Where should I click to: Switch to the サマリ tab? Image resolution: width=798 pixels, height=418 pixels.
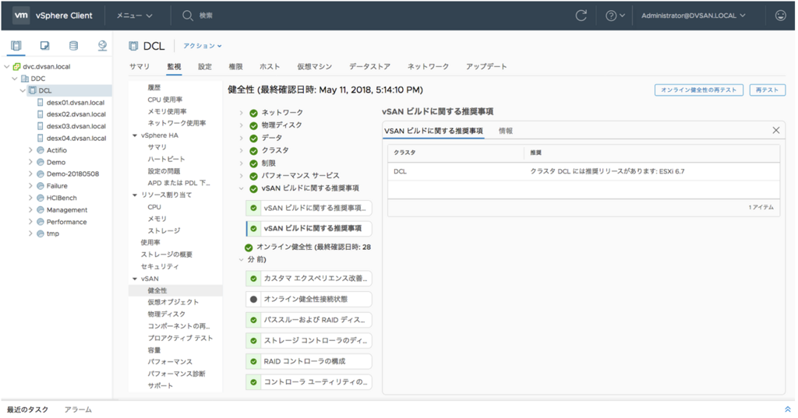[x=139, y=67]
